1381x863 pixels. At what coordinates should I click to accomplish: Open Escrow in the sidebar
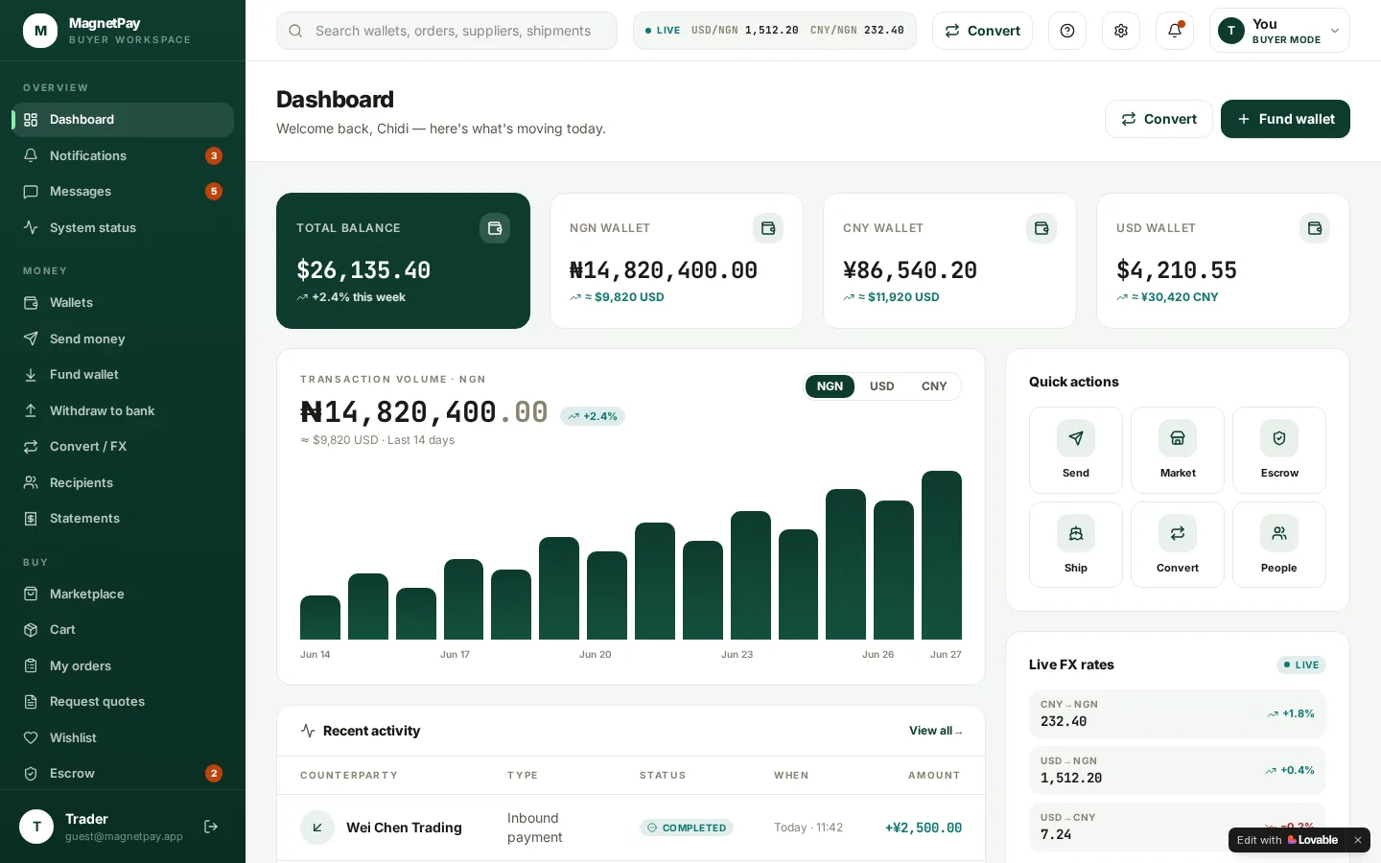pyautogui.click(x=123, y=774)
